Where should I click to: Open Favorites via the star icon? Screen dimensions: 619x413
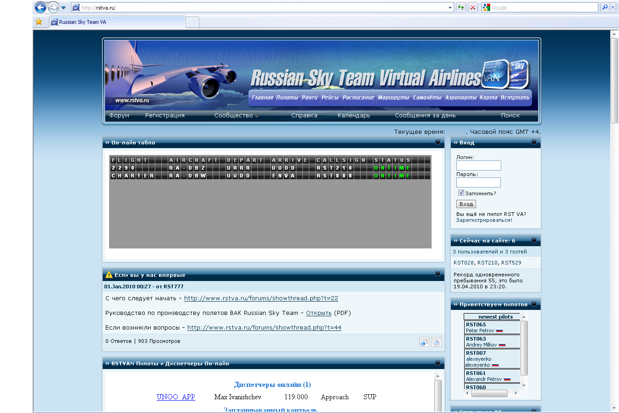39,22
